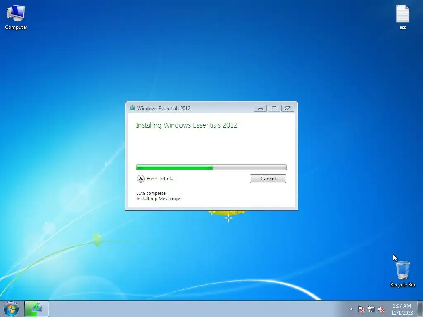Click the 'Installing Windows Essentials 2012' heading
This screenshot has height=317, width=423.
pyautogui.click(x=187, y=125)
